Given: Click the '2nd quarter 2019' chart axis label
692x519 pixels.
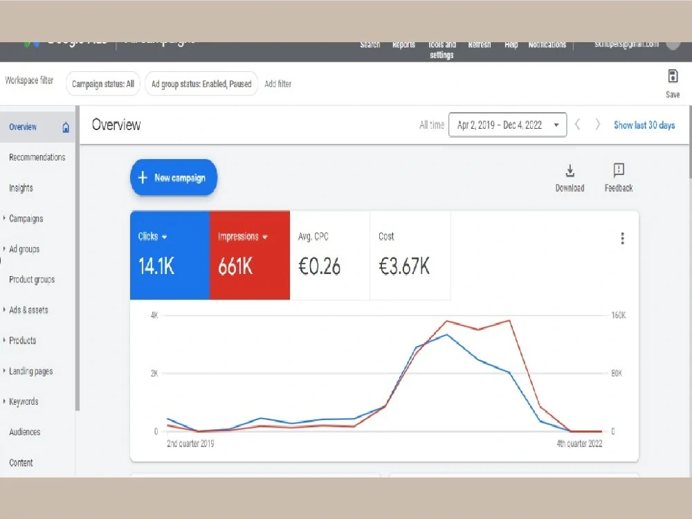Looking at the screenshot, I should tap(190, 444).
